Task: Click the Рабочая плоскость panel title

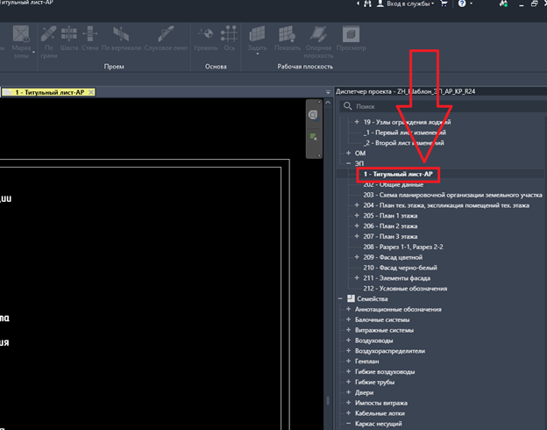Action: (x=305, y=67)
